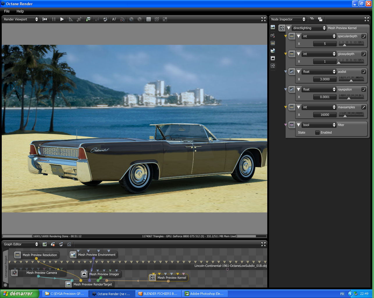Click the speculardepth slider handle
This screenshot has width=374, height=298.
tap(344, 45)
